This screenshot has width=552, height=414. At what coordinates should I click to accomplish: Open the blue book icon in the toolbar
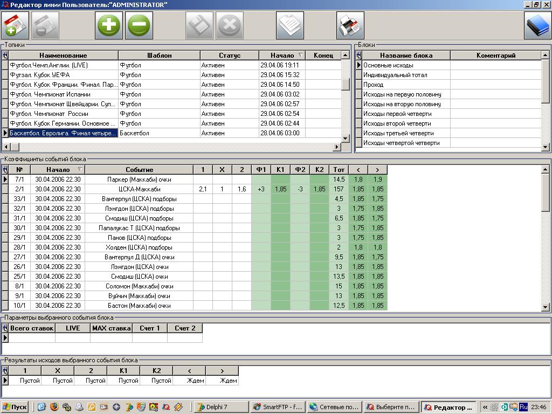(x=537, y=25)
